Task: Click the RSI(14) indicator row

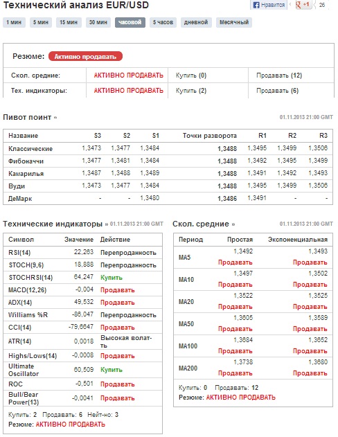Action: point(82,253)
